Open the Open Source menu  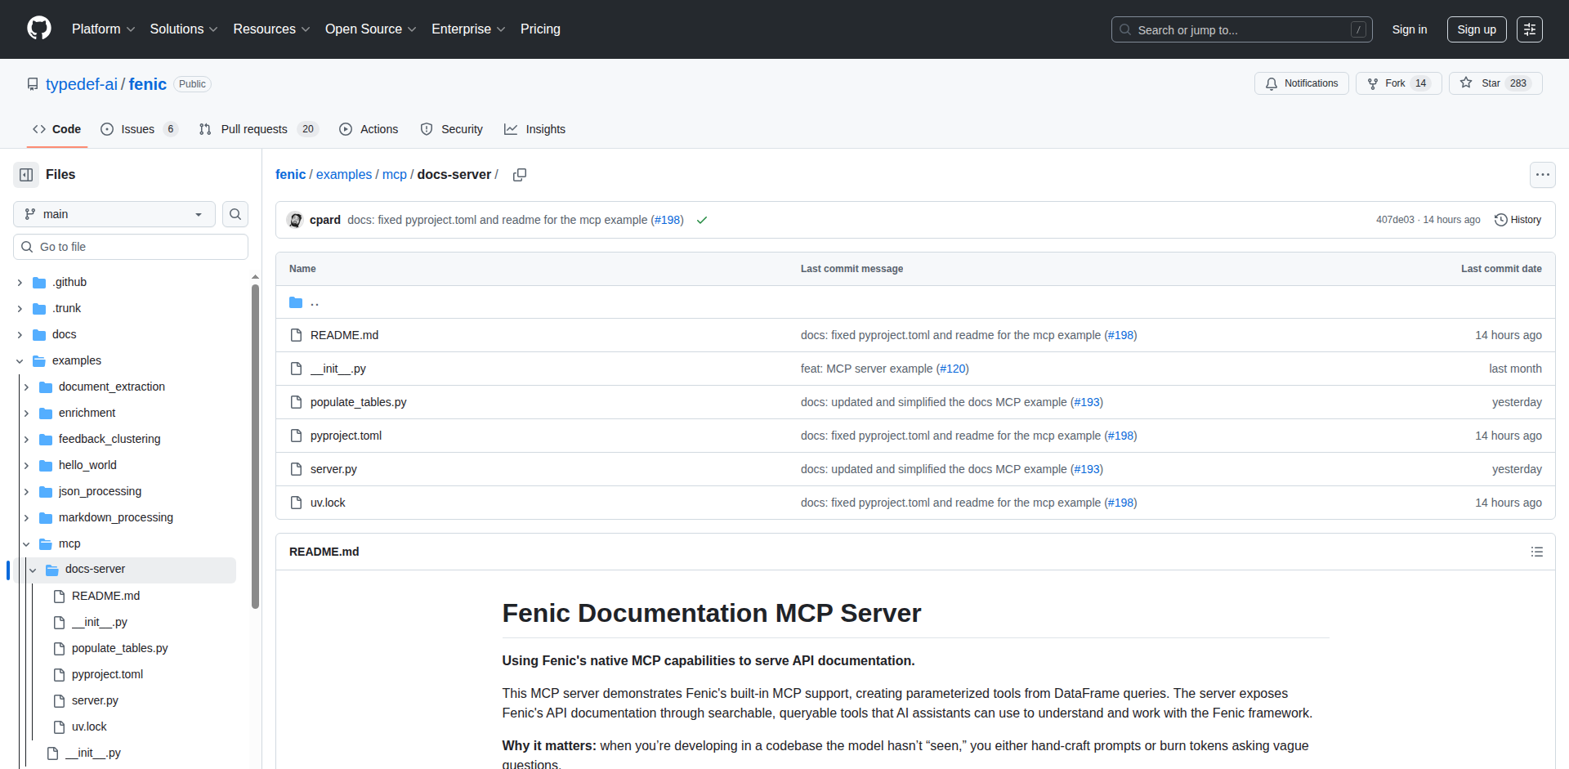pos(370,29)
